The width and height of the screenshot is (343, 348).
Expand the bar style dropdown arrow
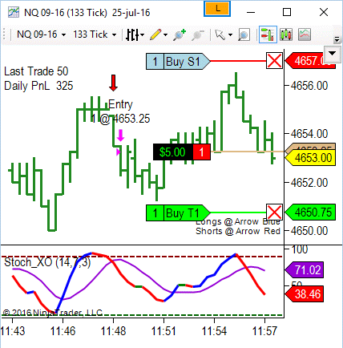tap(142, 34)
